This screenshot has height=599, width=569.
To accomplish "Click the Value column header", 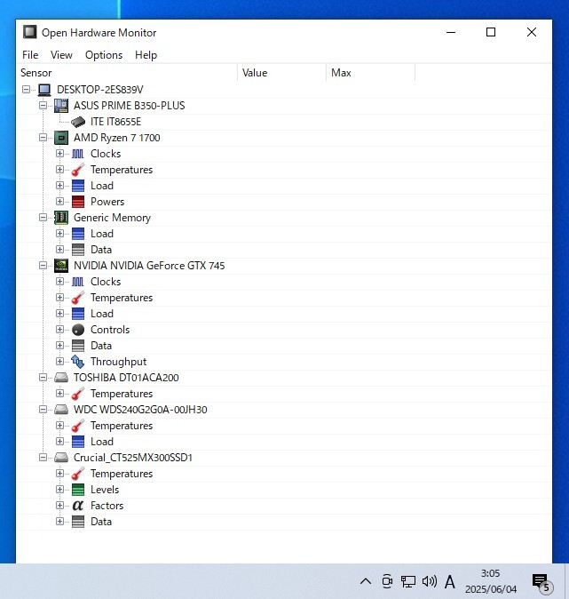I will click(282, 73).
